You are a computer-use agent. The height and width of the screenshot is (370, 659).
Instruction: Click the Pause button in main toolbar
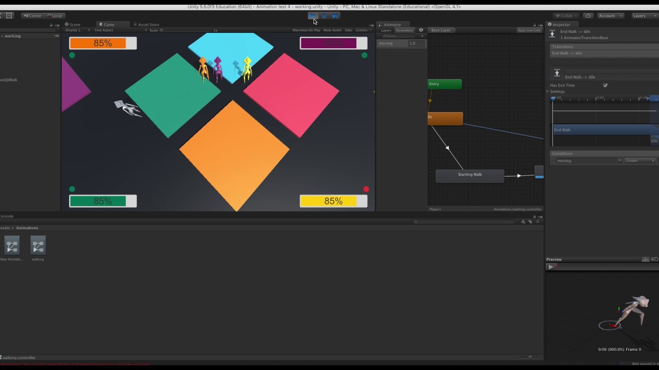(324, 16)
